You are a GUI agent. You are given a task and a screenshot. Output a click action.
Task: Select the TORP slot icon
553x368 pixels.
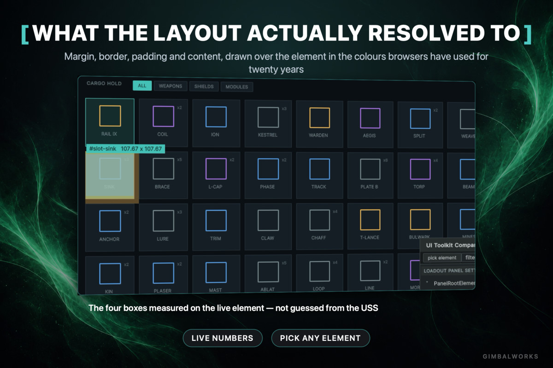tap(420, 169)
